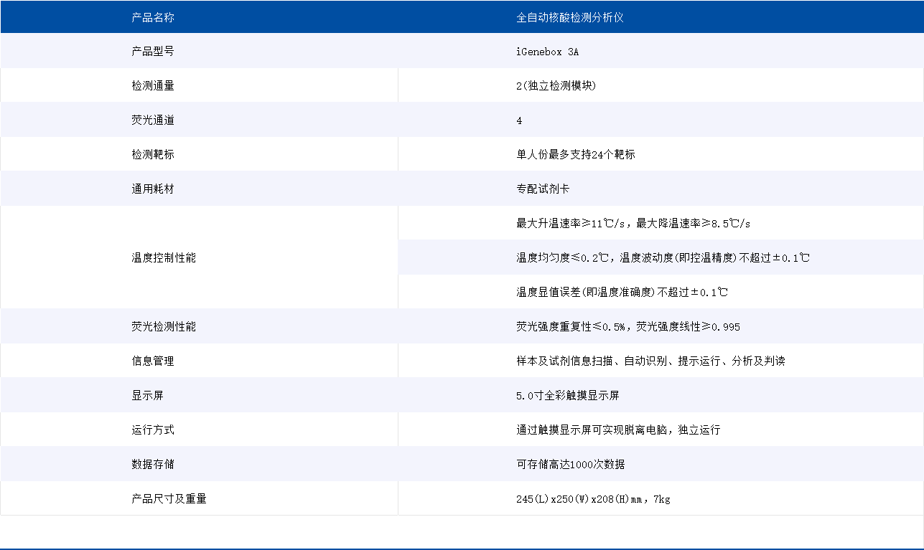
Task: Select the 2(独立检测模块) value cell
Action: pyautogui.click(x=556, y=85)
